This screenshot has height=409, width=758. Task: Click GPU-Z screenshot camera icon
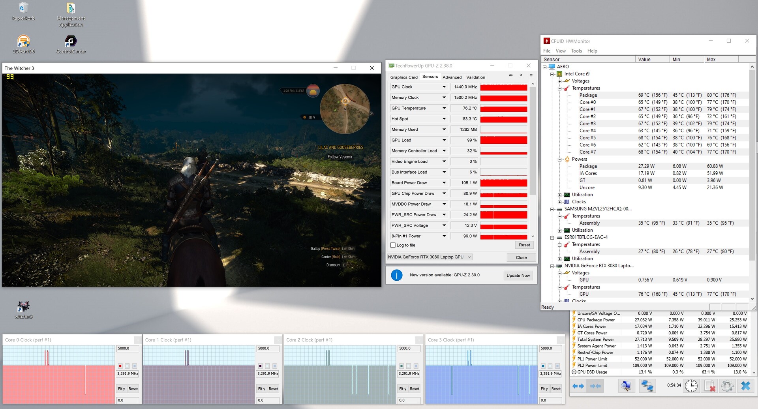click(510, 75)
